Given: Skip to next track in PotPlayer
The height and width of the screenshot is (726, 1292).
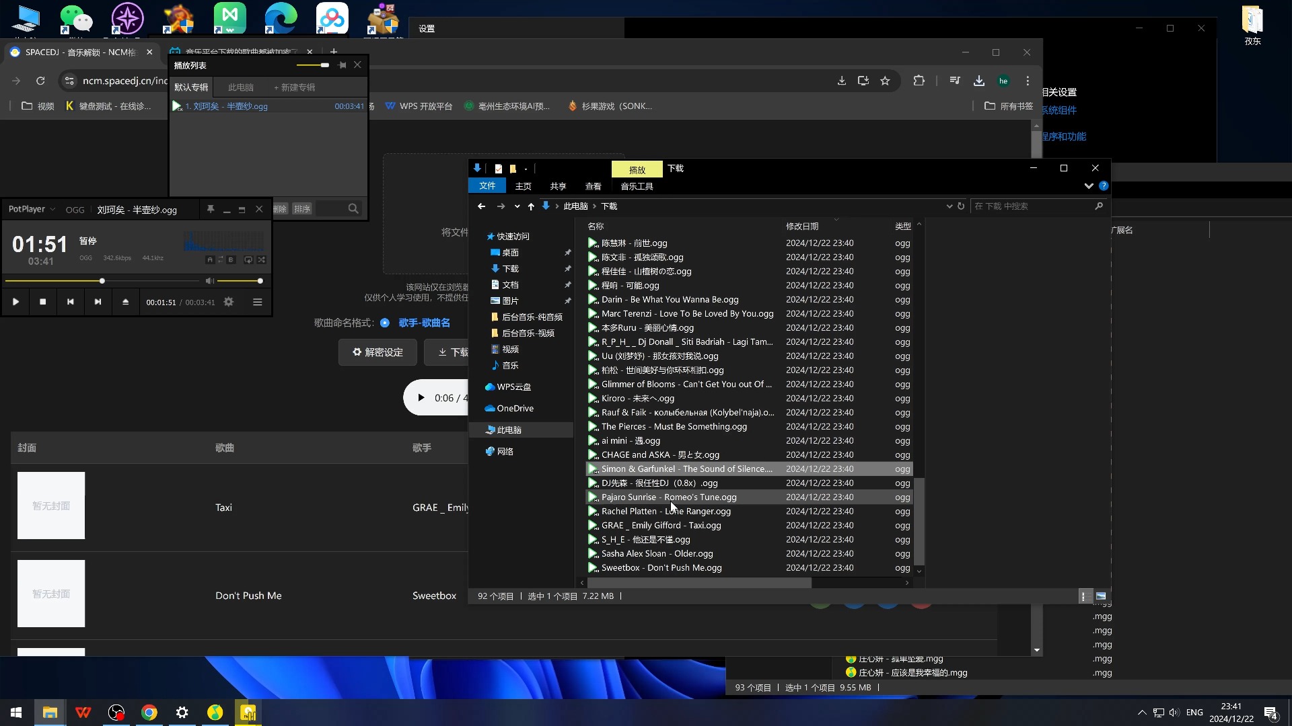Looking at the screenshot, I should coord(98,302).
